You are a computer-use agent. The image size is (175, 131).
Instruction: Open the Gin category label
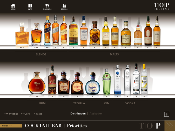point(107,103)
